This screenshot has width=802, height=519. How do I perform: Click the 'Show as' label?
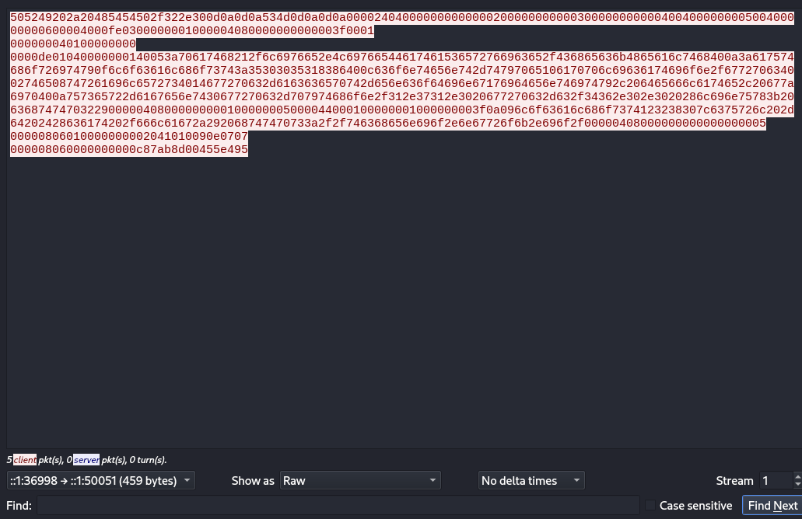pos(253,481)
